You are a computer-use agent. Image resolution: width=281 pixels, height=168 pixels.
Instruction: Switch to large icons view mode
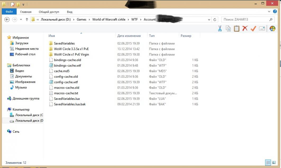pos(274,162)
